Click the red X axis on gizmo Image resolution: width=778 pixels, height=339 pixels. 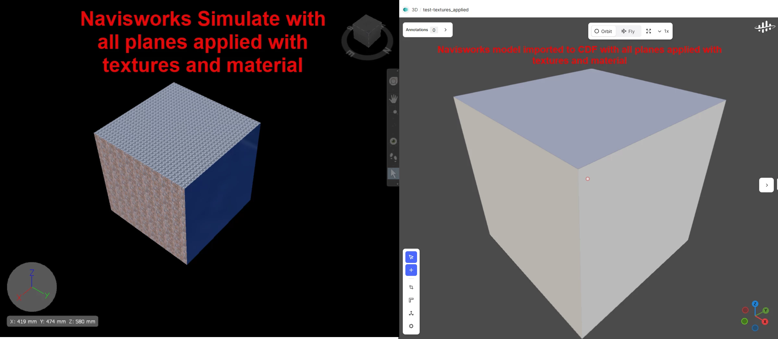pos(765,322)
